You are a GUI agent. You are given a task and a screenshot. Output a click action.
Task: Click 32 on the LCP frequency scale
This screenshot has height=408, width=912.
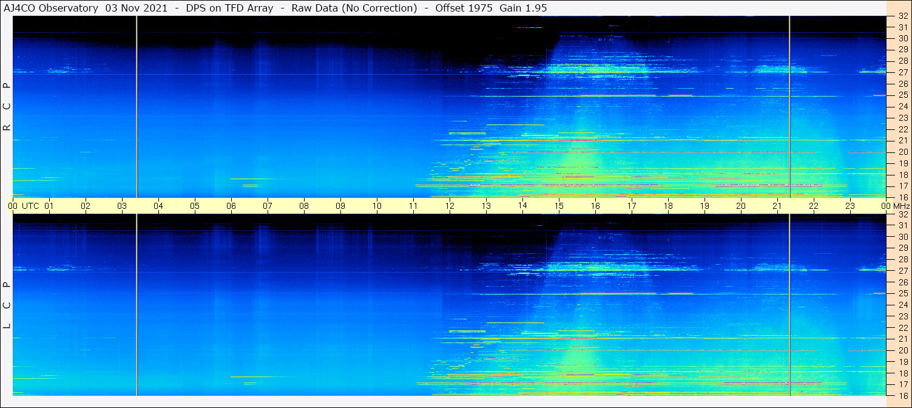tap(902, 214)
